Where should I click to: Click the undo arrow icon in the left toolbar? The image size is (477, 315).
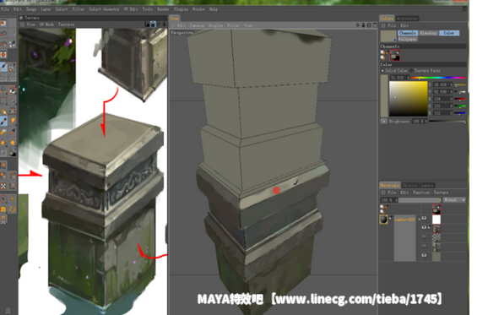(3, 33)
